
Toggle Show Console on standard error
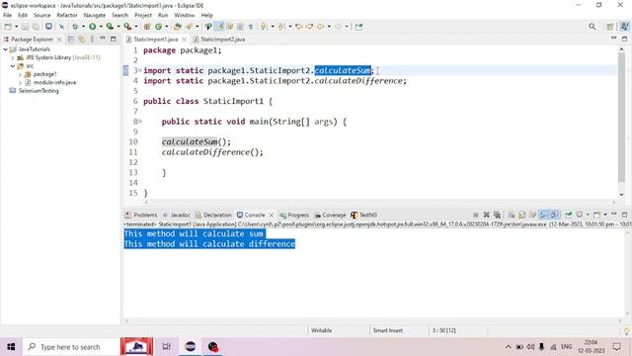(x=555, y=215)
